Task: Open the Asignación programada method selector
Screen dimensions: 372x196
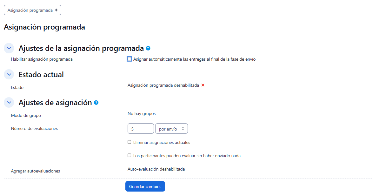Action: coord(32,10)
